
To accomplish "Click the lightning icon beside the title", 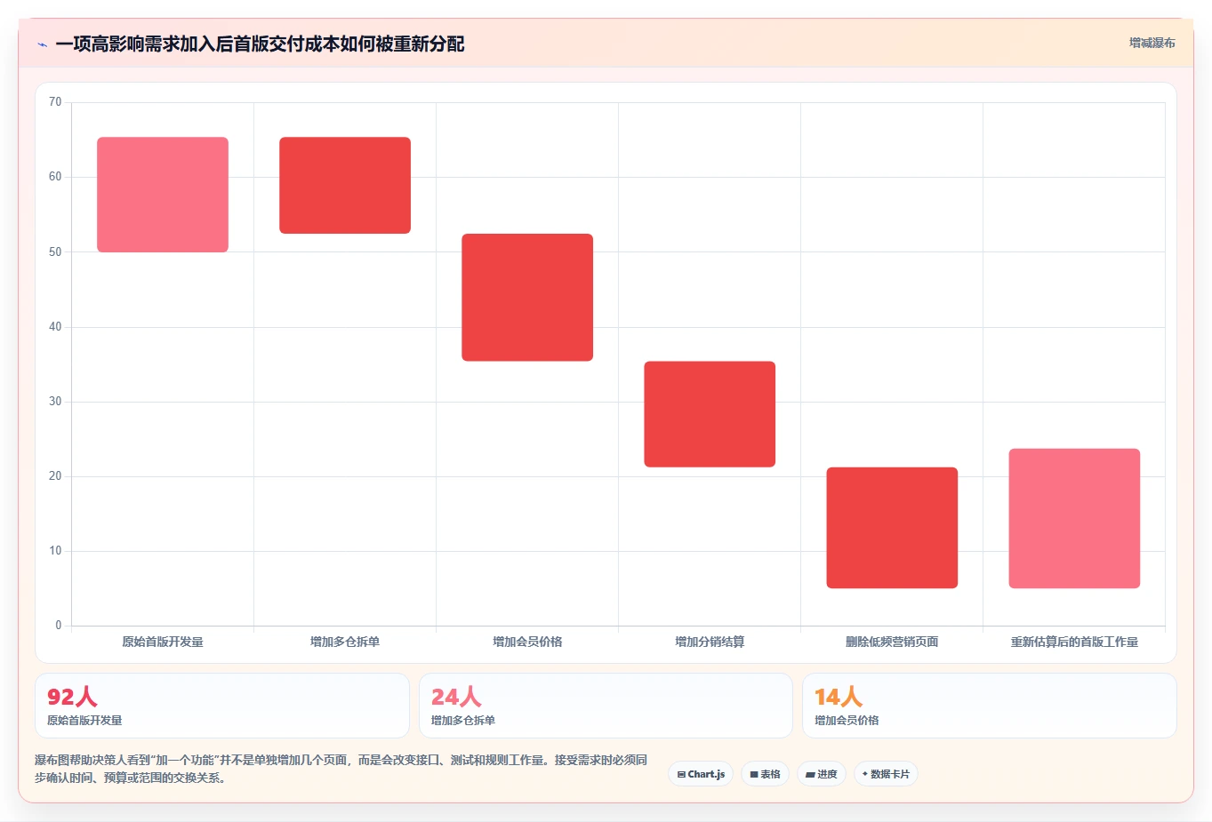I will tap(42, 44).
